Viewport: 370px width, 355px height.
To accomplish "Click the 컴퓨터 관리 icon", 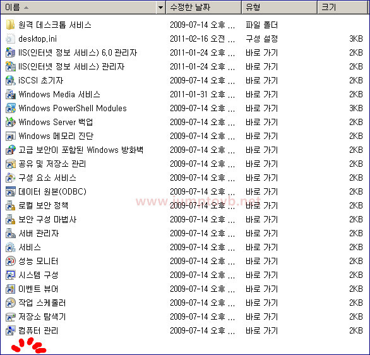I will [10, 331].
